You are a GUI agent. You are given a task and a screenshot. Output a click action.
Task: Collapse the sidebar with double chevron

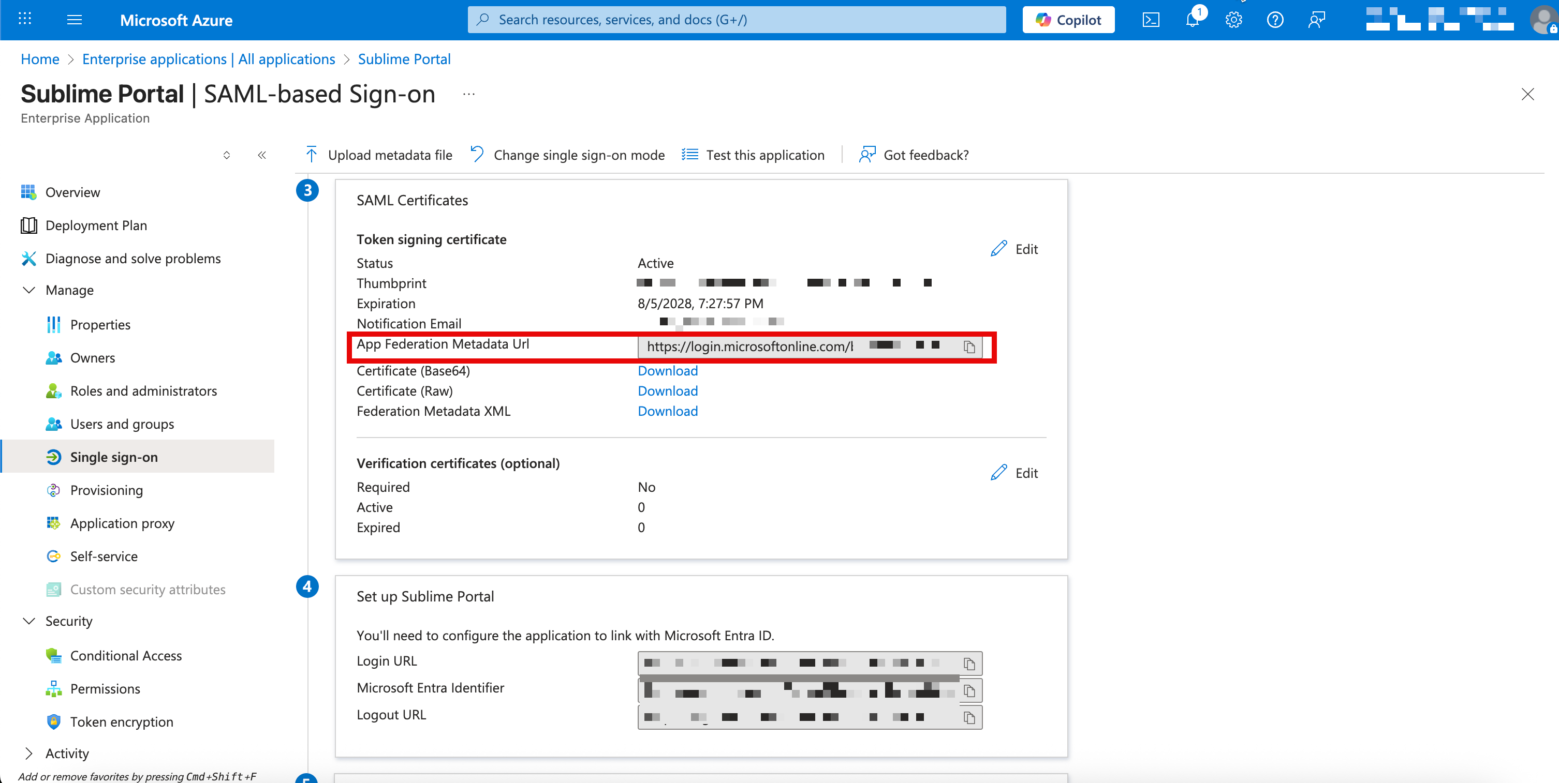point(262,155)
